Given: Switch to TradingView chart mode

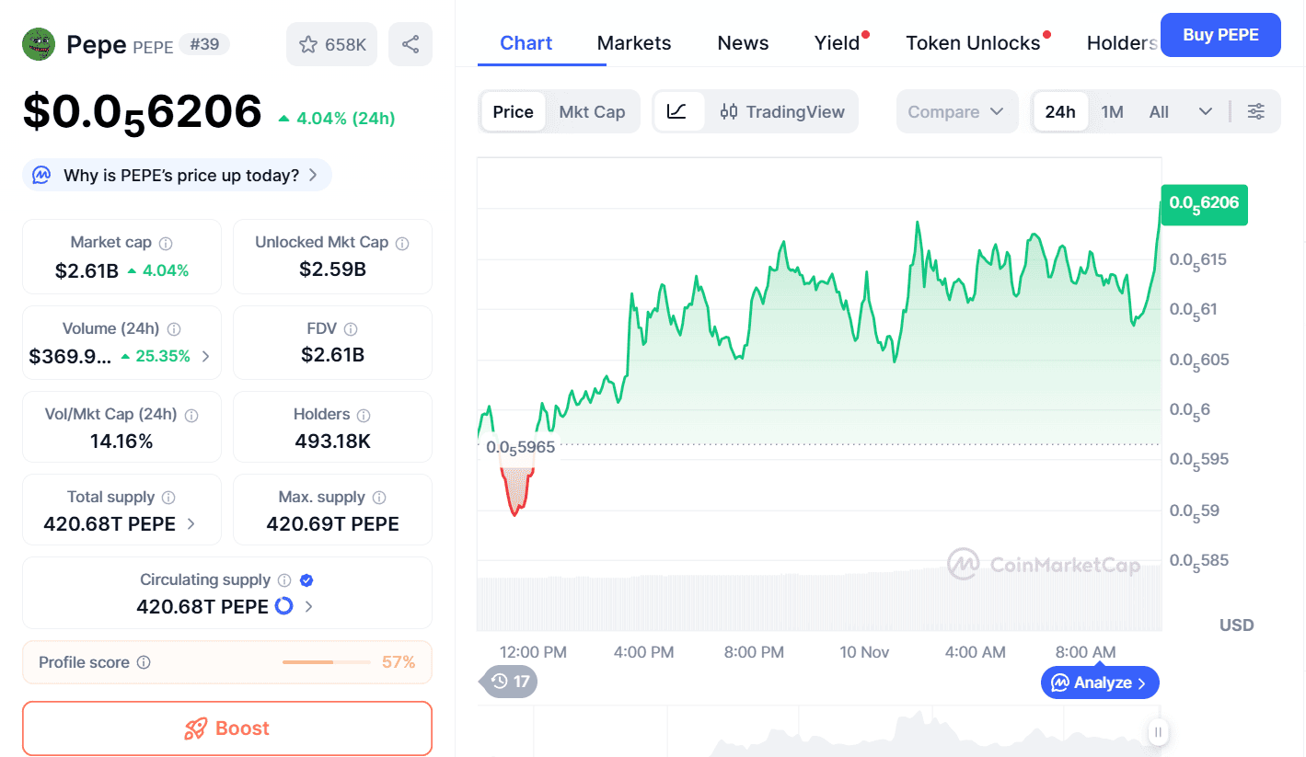Looking at the screenshot, I should (x=782, y=111).
